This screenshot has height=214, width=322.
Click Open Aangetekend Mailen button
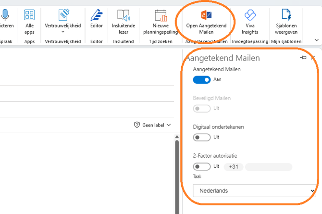[x=206, y=21]
